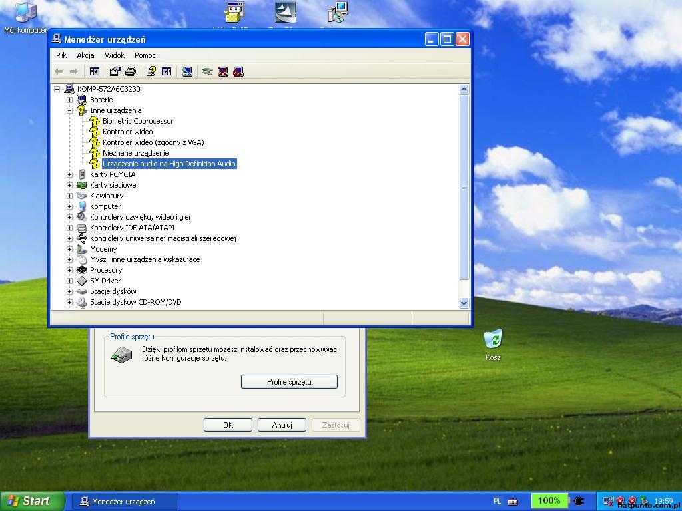
Task: Click the PL language indicator
Action: pyautogui.click(x=497, y=501)
